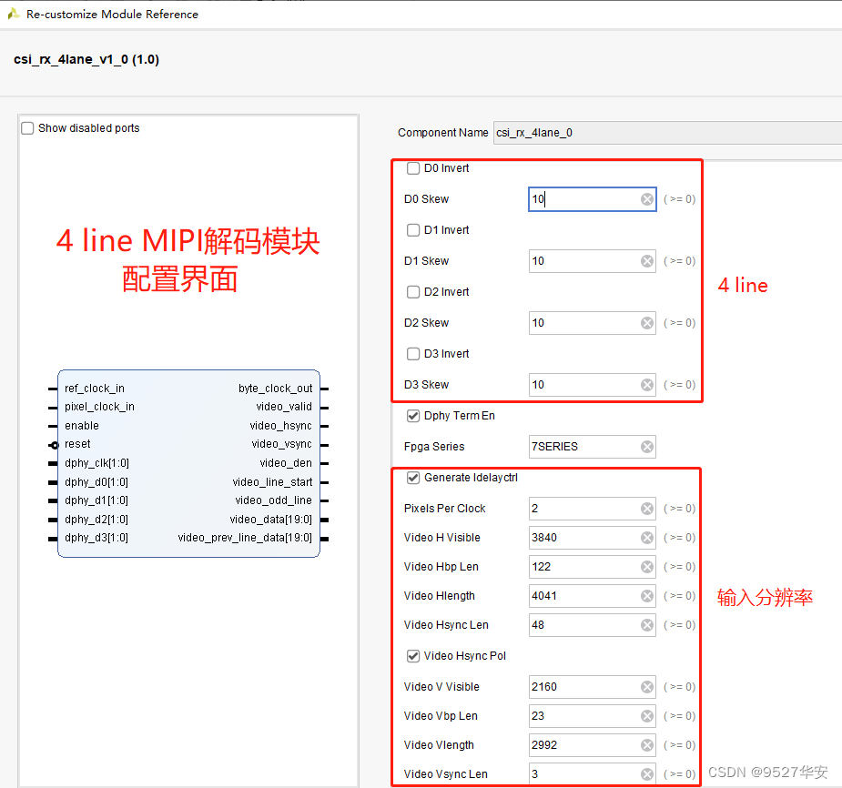Edit the Video Hbp Len field
Viewport: 842px width, 788px height.
click(583, 567)
